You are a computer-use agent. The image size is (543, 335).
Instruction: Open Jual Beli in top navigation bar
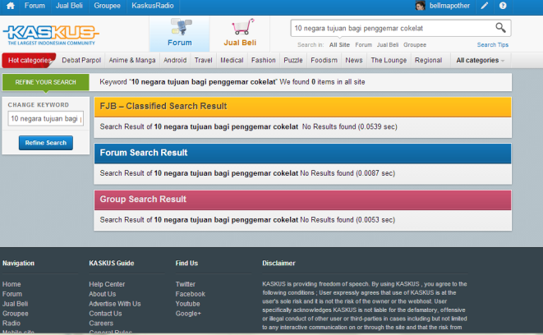pos(69,6)
